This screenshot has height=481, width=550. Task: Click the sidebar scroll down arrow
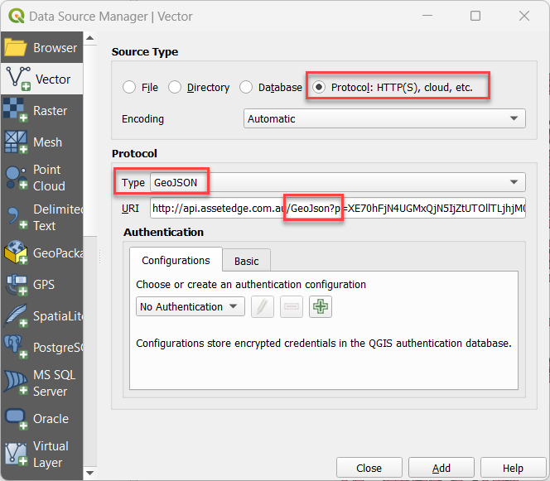(89, 473)
